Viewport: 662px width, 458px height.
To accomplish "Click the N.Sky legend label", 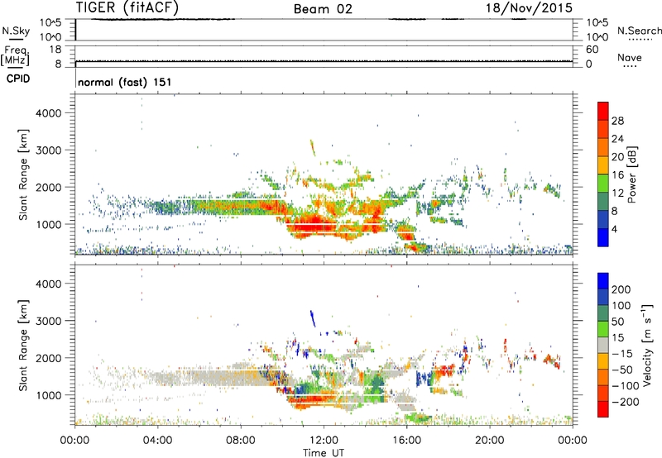I will [x=16, y=31].
